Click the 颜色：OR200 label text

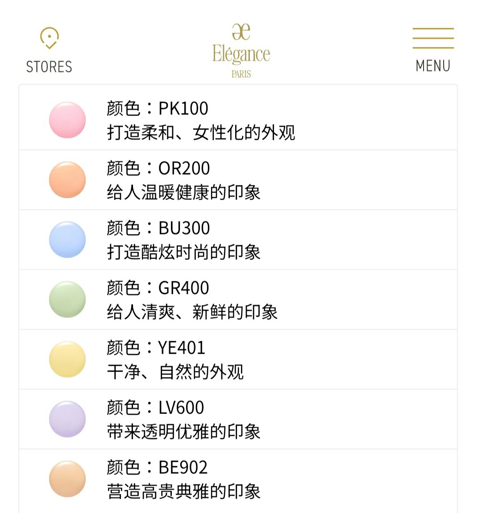point(158,168)
